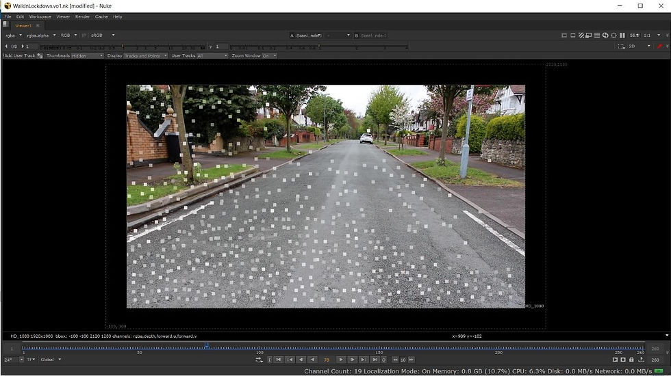The width and height of the screenshot is (671, 376).
Task: Adjust the viewer gamma slider
Action: click(x=319, y=46)
